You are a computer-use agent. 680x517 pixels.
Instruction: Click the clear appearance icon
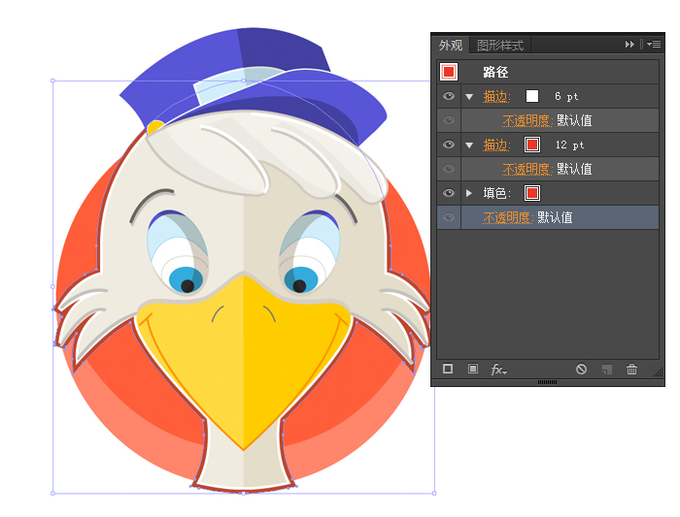(x=581, y=370)
